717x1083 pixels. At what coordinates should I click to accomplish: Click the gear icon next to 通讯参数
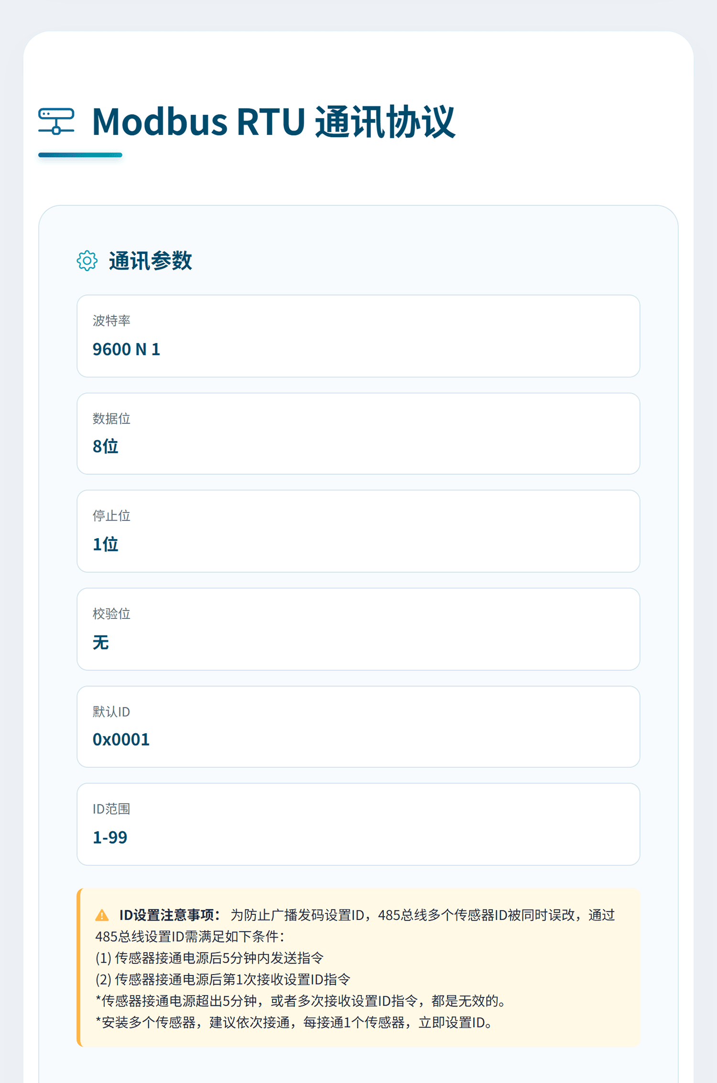pos(87,261)
